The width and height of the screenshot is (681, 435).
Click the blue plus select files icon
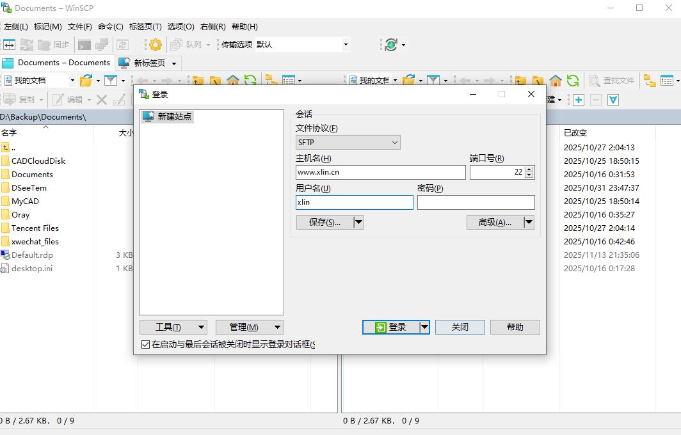pyautogui.click(x=579, y=100)
